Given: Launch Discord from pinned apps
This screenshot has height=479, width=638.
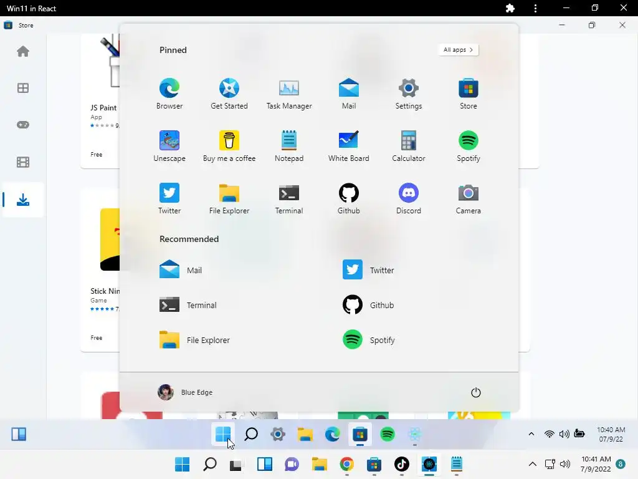Looking at the screenshot, I should tap(409, 199).
